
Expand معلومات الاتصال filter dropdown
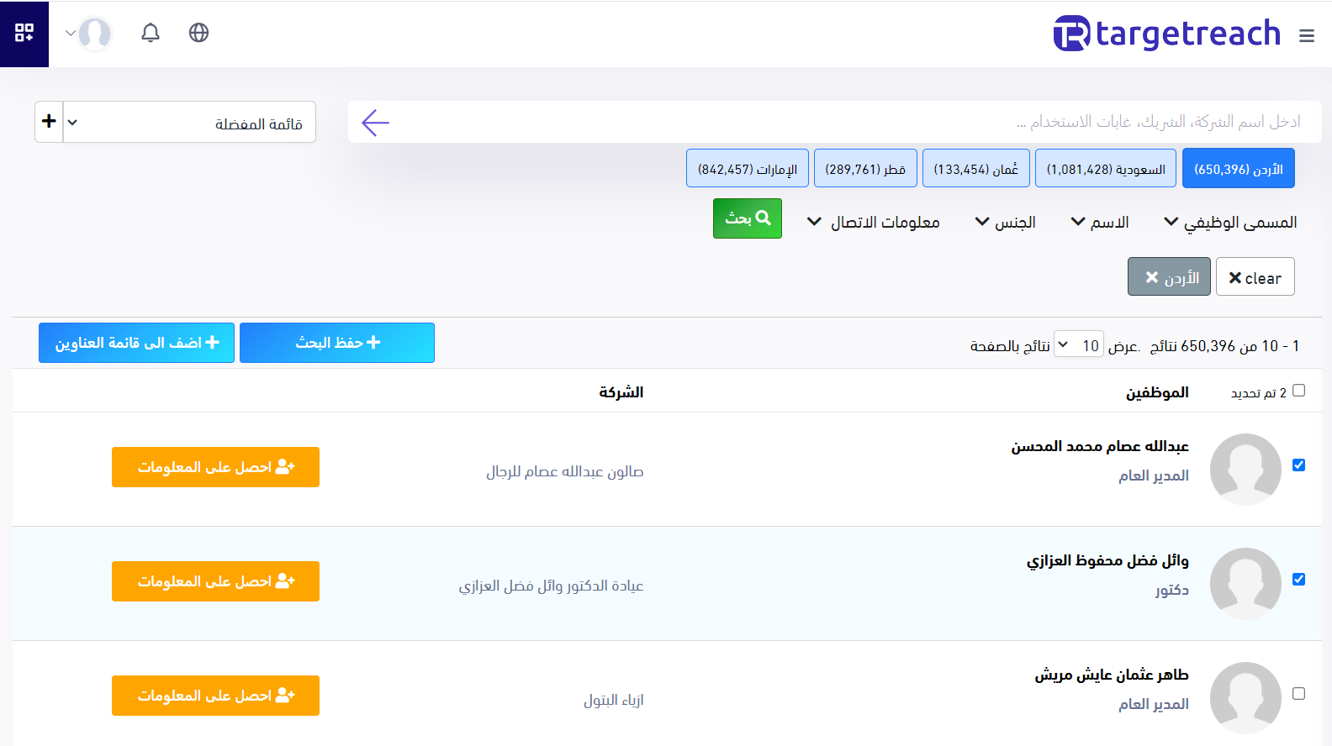tap(873, 223)
